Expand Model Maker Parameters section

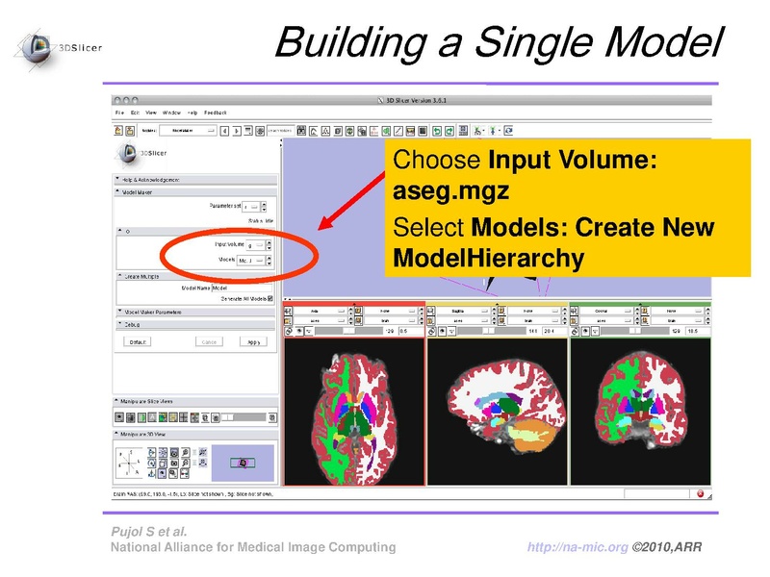(x=196, y=312)
